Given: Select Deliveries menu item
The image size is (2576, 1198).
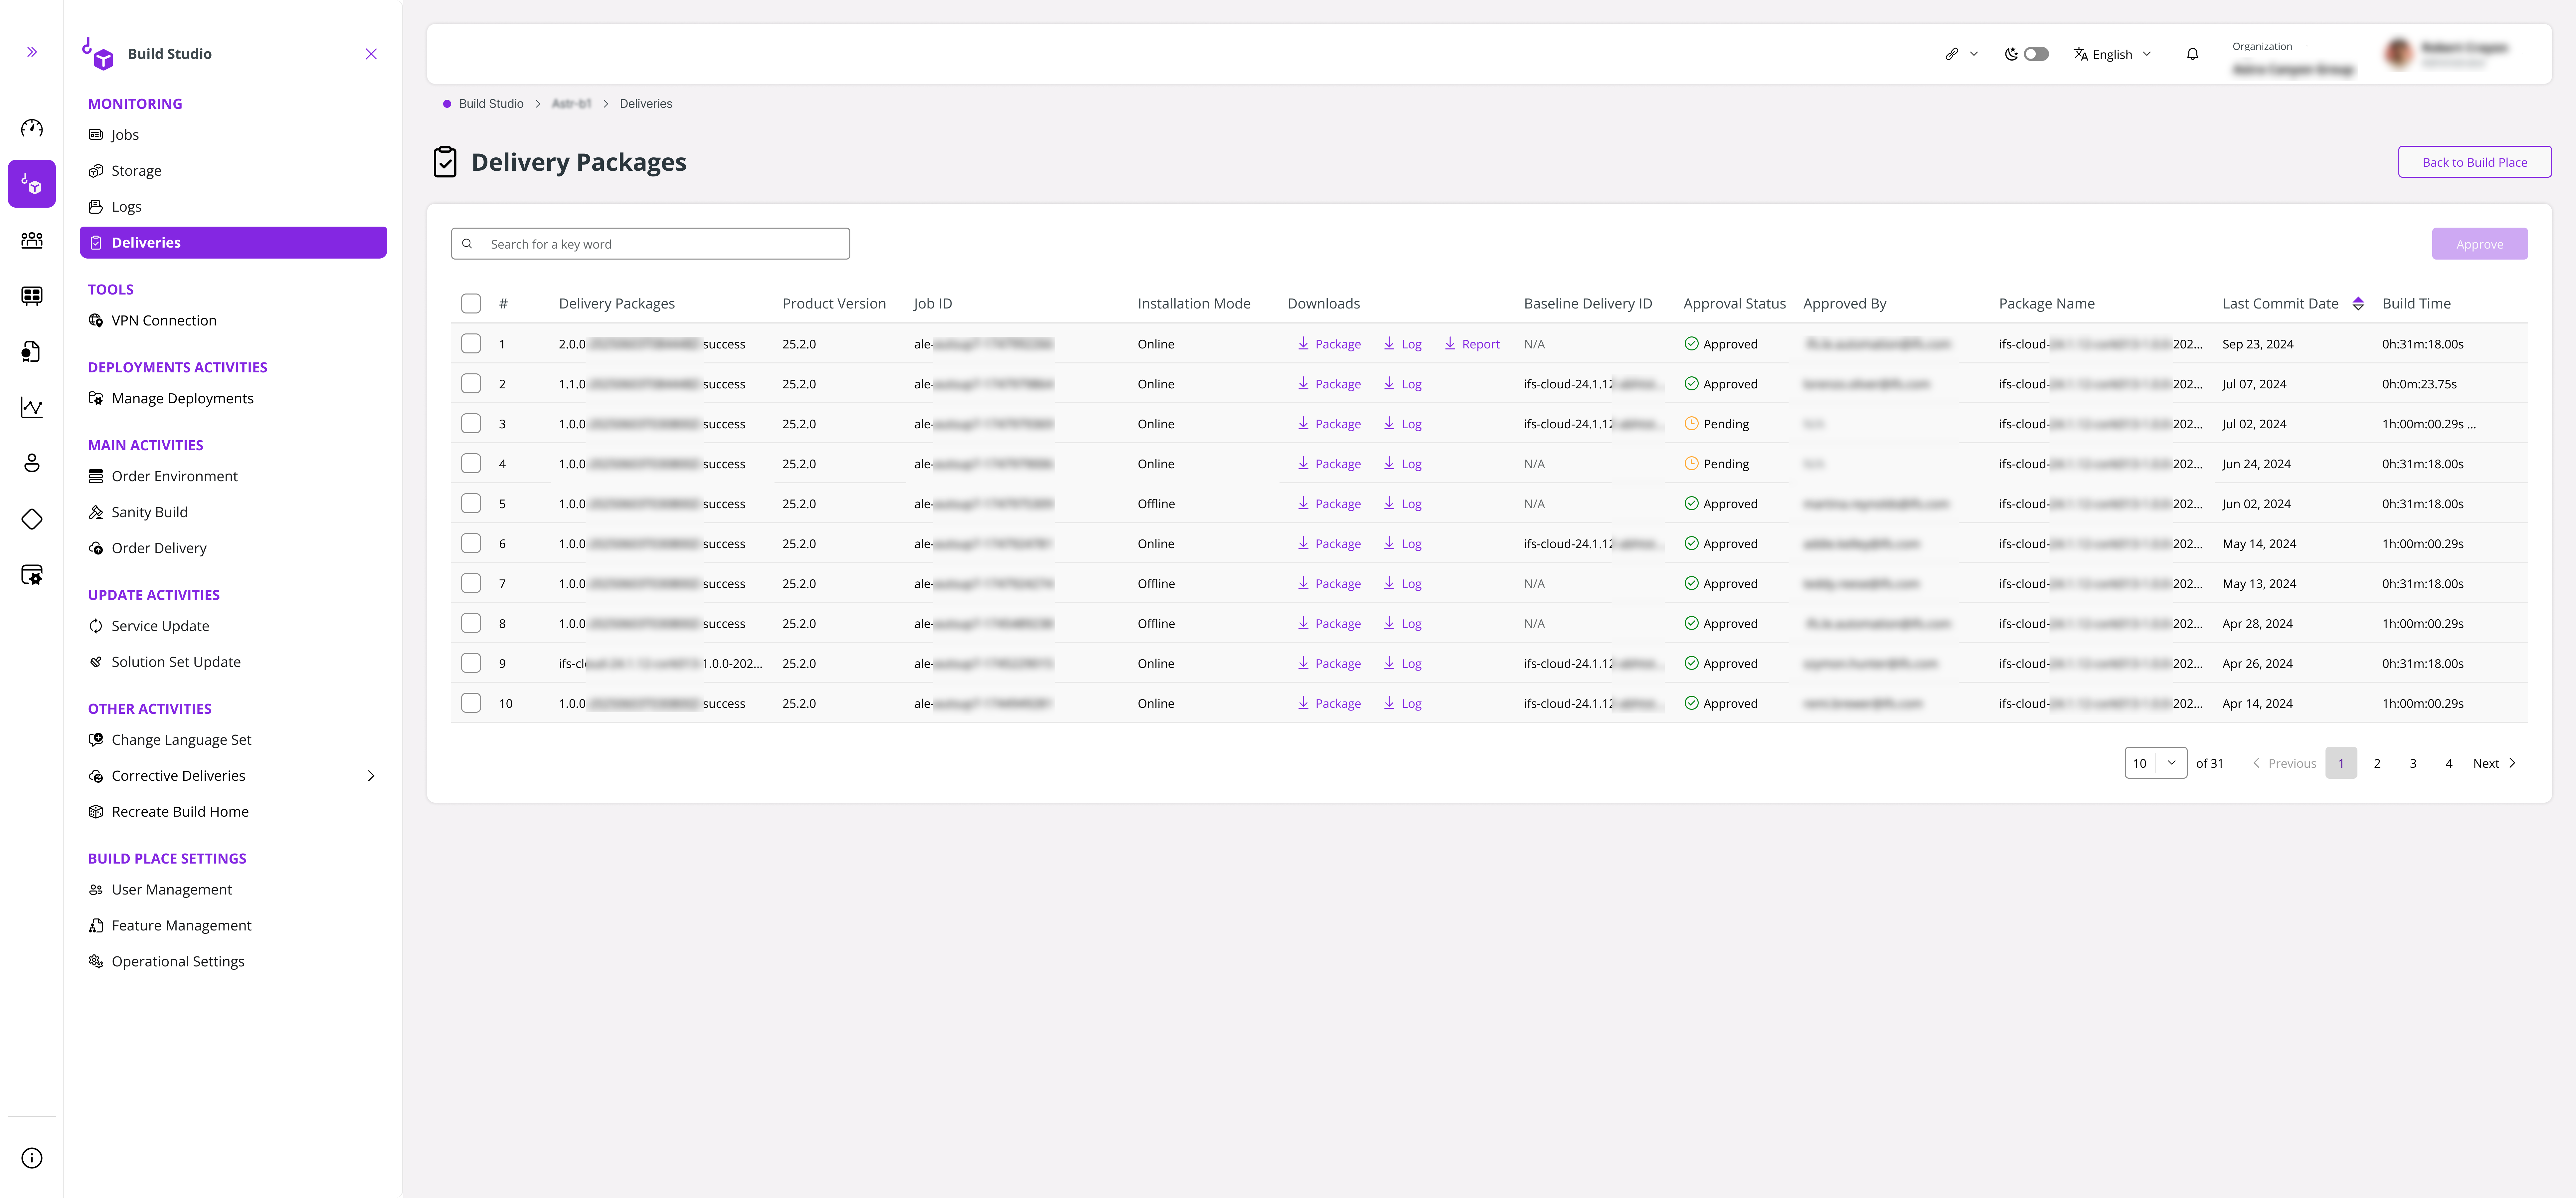Looking at the screenshot, I should (x=233, y=243).
